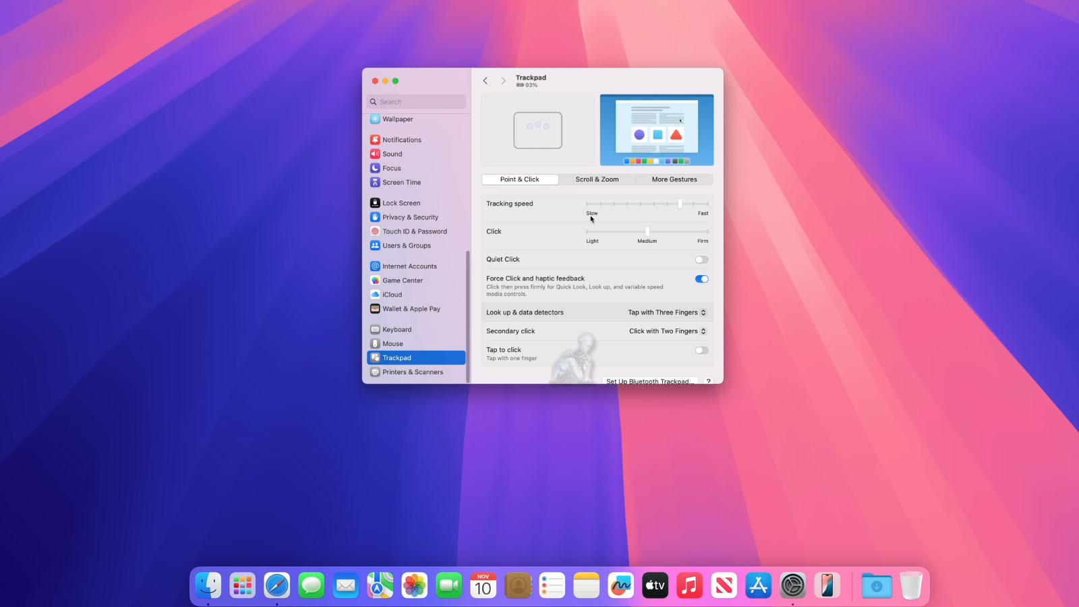Open Wallpaper settings in sidebar
The height and width of the screenshot is (607, 1079).
coord(416,119)
